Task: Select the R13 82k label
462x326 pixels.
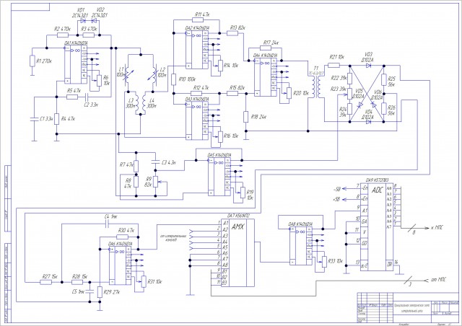Action: click(237, 27)
